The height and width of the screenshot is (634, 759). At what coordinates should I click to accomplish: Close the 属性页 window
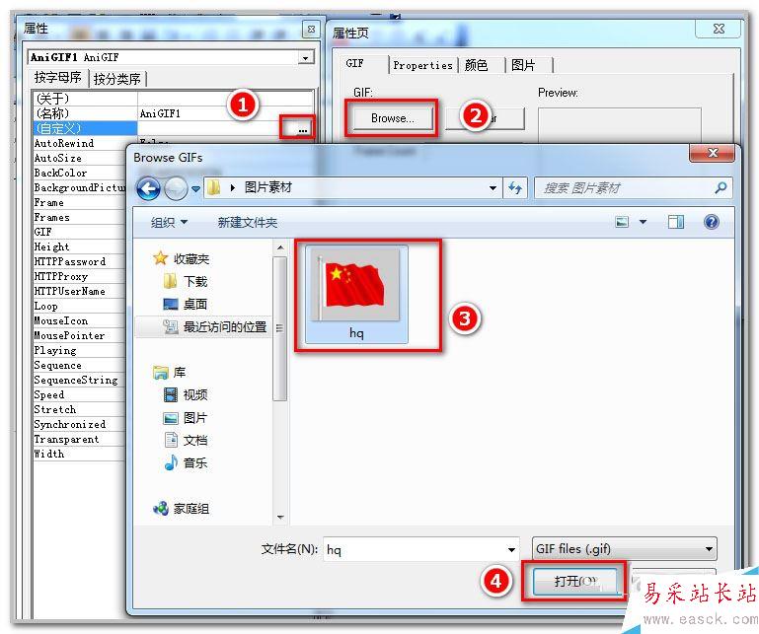click(x=719, y=29)
